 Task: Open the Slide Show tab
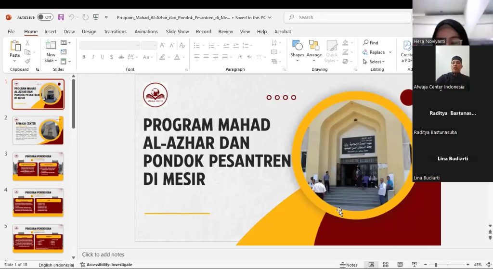[177, 31]
